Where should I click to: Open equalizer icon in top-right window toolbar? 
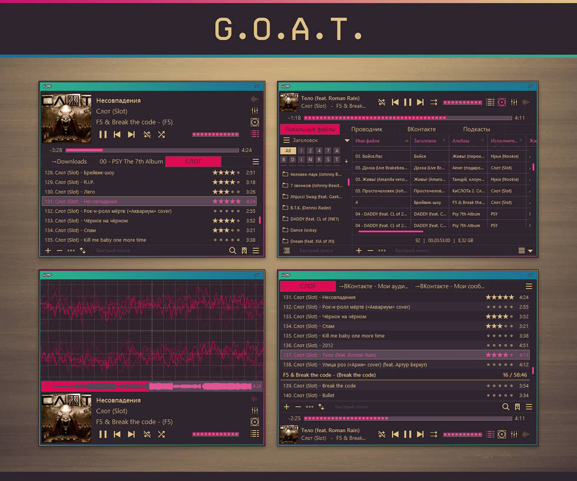pos(514,103)
